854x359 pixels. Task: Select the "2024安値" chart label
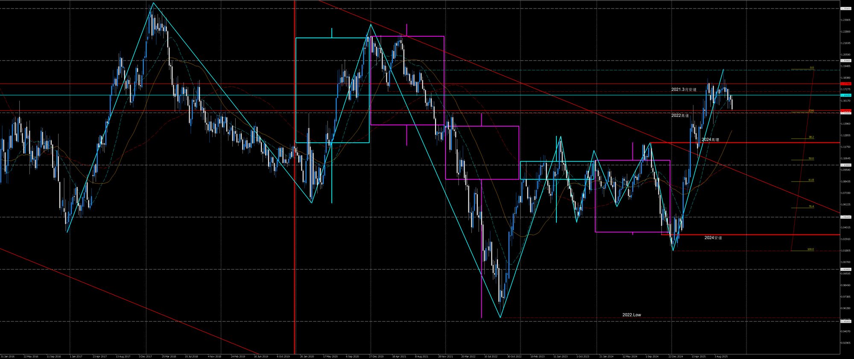[713, 237]
